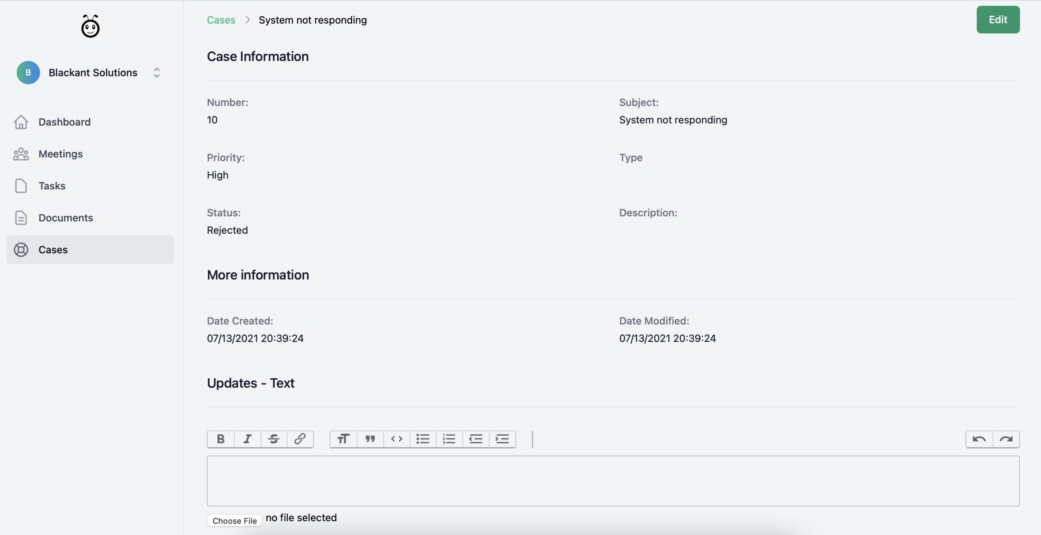
Task: Toggle bold formatting in editor
Action: coord(221,439)
